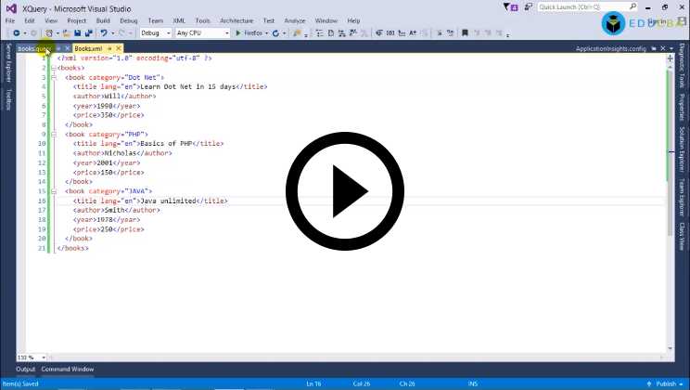The width and height of the screenshot is (690, 390).
Task: Click the Undo arrow icon
Action: [103, 33]
